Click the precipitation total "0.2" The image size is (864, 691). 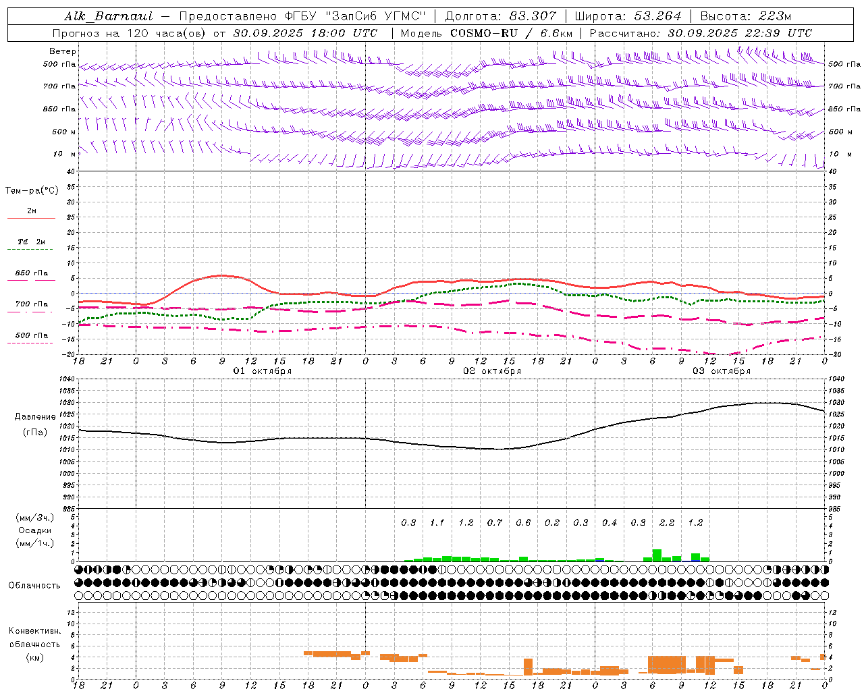click(552, 522)
